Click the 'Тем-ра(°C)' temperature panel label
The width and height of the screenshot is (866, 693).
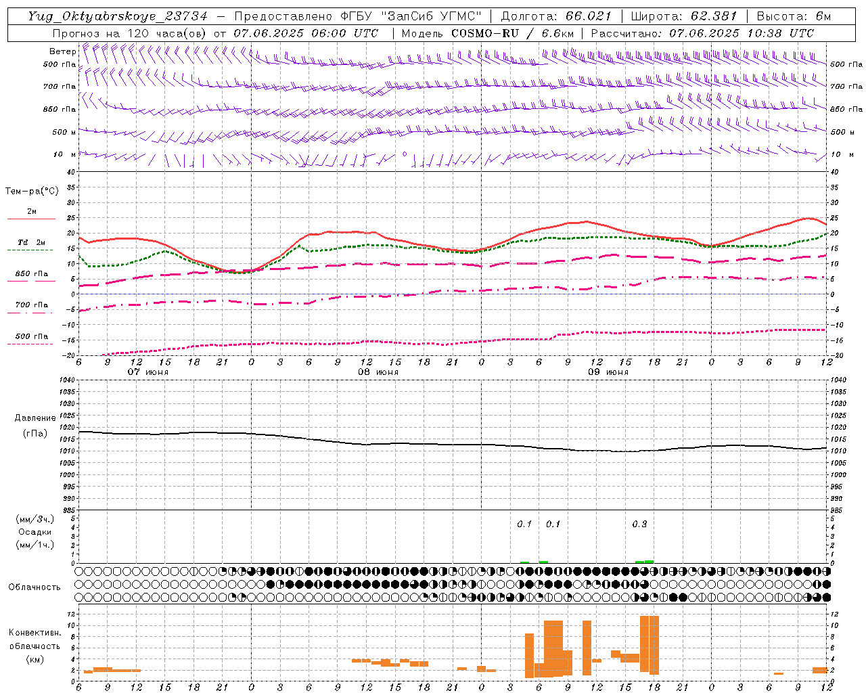pos(32,192)
